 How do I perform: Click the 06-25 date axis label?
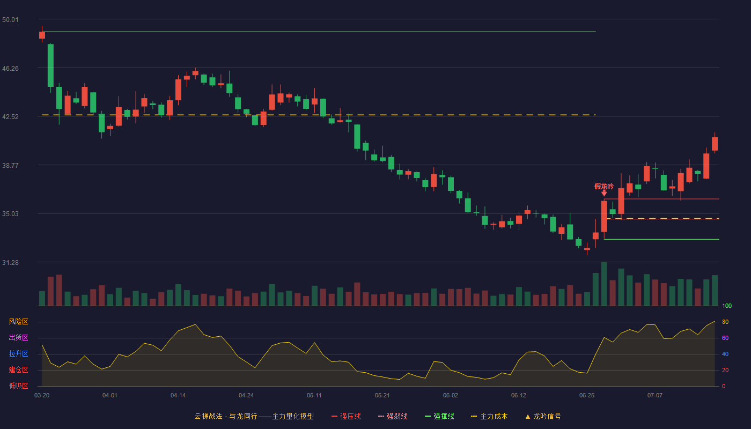click(x=587, y=395)
